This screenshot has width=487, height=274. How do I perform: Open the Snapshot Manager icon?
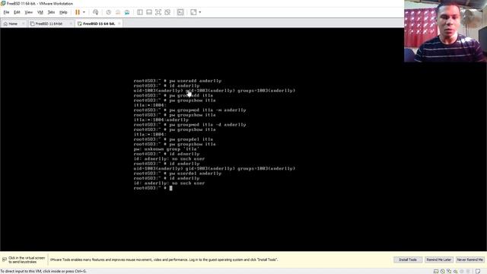click(x=127, y=12)
